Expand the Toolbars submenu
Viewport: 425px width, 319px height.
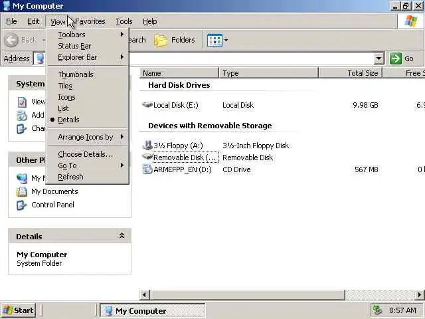point(87,35)
